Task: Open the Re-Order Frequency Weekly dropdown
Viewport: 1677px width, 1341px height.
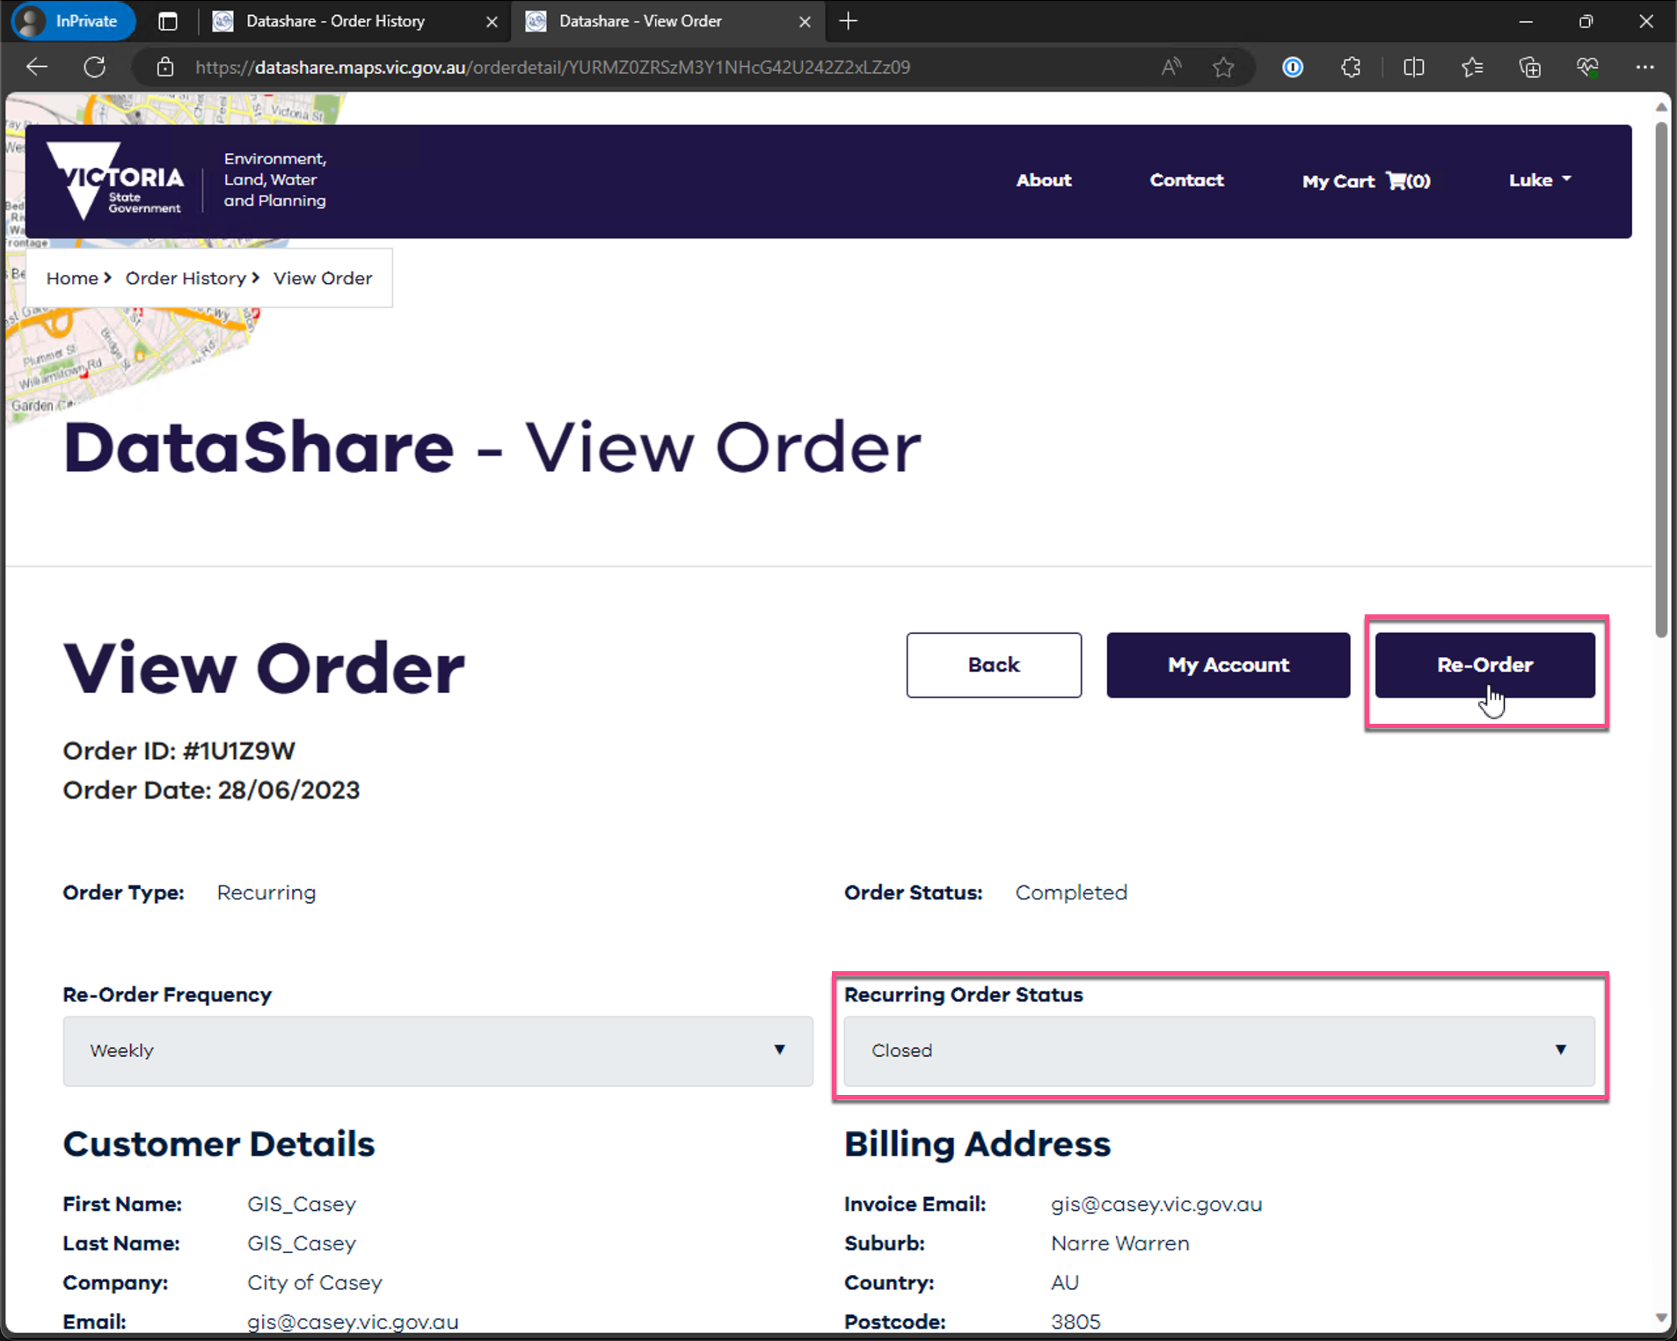Action: [438, 1050]
